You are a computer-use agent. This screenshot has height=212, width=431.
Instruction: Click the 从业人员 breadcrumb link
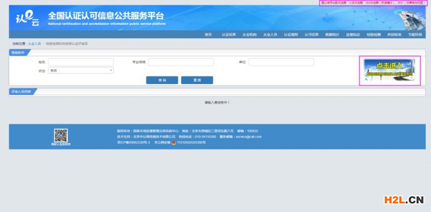pyautogui.click(x=34, y=44)
